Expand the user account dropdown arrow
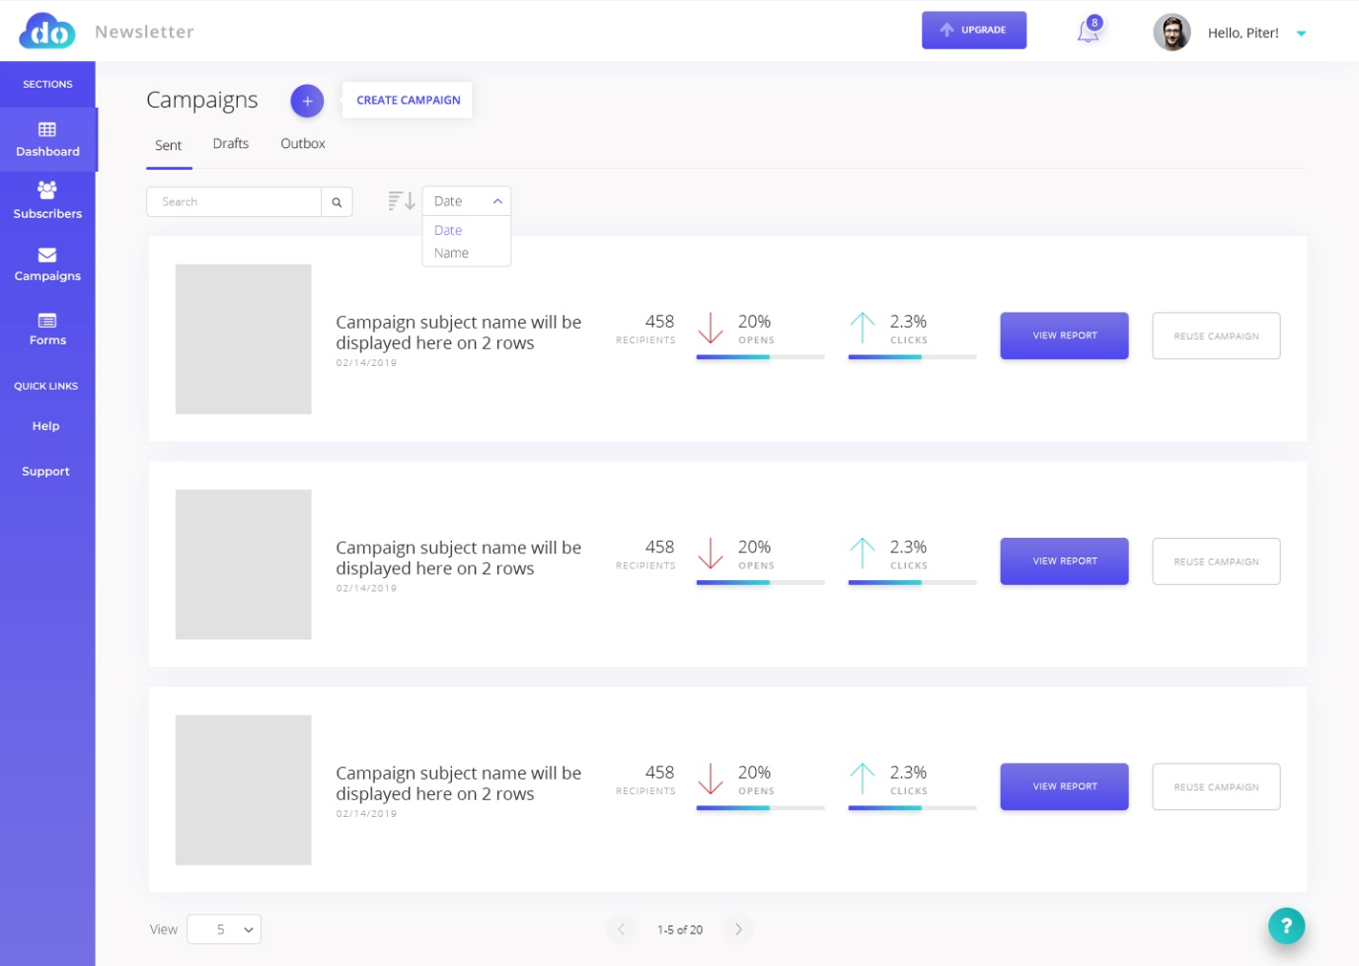The width and height of the screenshot is (1359, 966). [x=1301, y=34]
